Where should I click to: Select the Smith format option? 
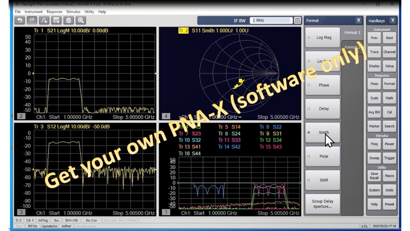(323, 133)
